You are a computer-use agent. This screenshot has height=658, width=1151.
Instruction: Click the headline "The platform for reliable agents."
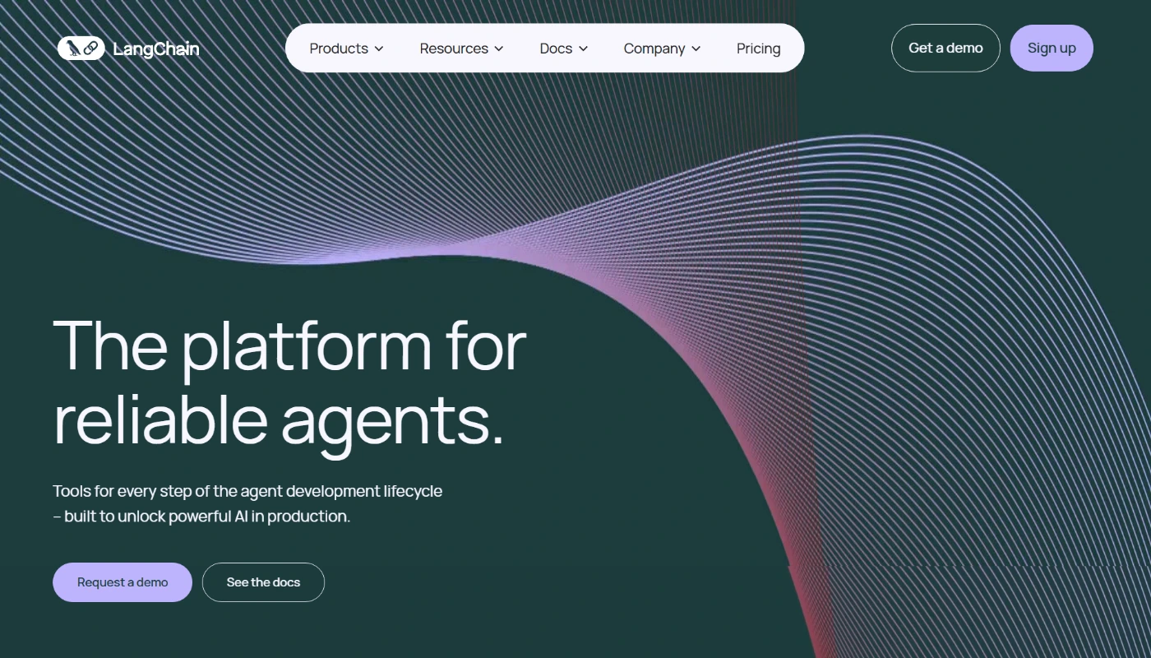(288, 382)
